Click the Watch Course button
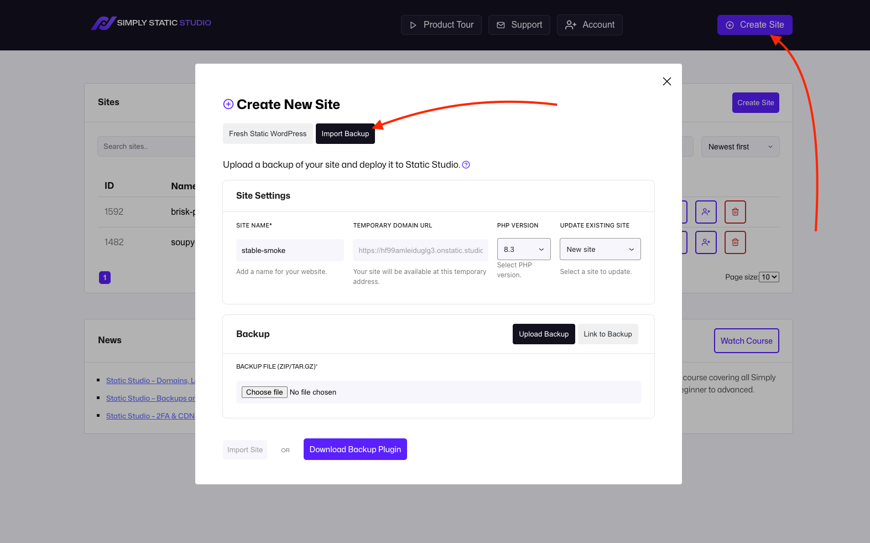This screenshot has height=543, width=870. point(747,341)
